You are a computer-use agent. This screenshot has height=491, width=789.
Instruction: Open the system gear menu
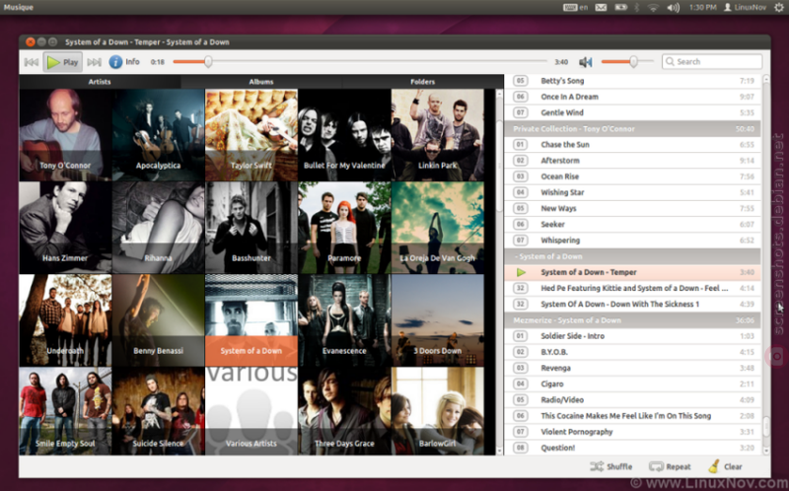(x=779, y=7)
